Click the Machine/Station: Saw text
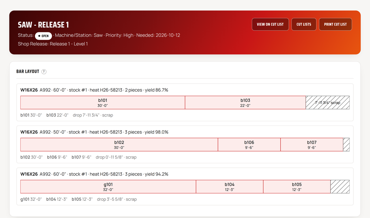 pos(79,35)
